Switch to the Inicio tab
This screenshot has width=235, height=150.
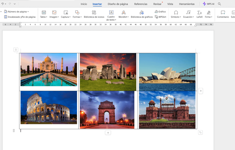point(84,4)
